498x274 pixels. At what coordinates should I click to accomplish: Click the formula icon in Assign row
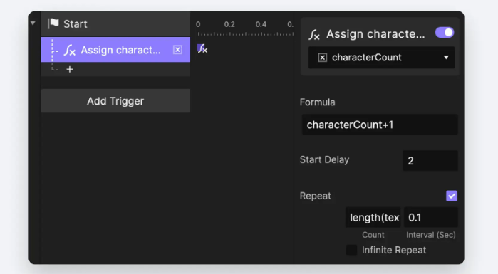[70, 50]
